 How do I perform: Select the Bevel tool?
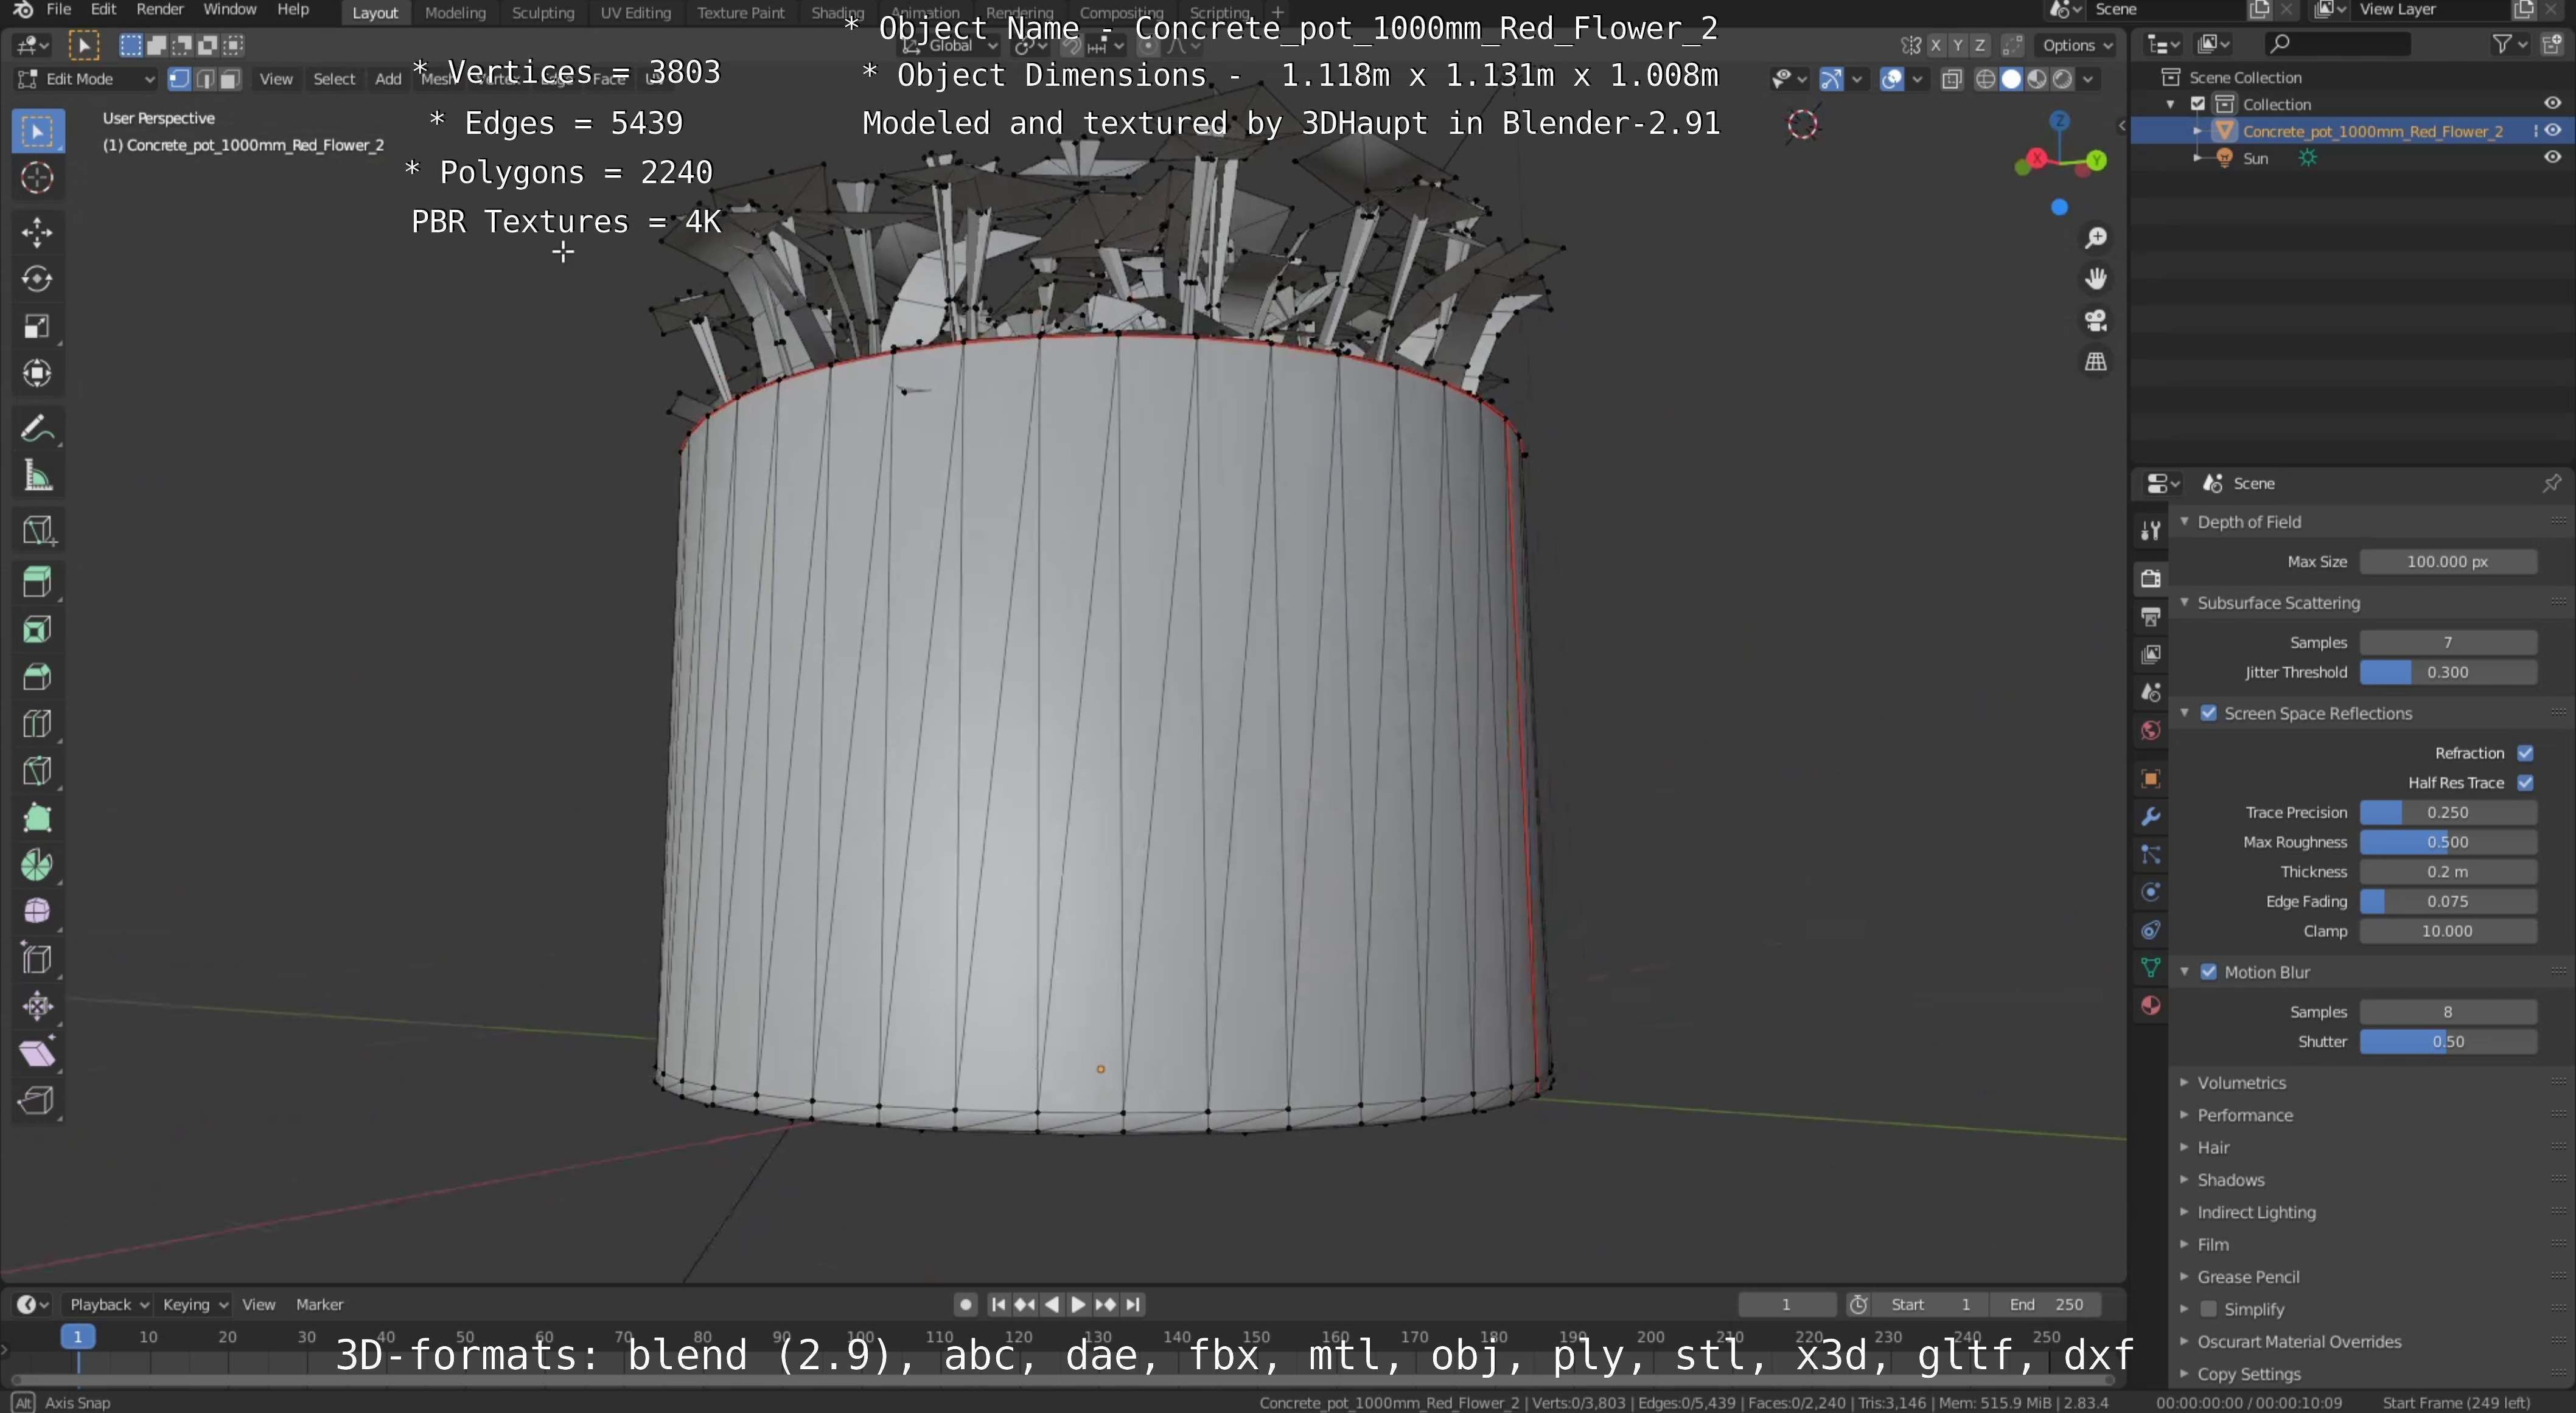click(x=37, y=676)
